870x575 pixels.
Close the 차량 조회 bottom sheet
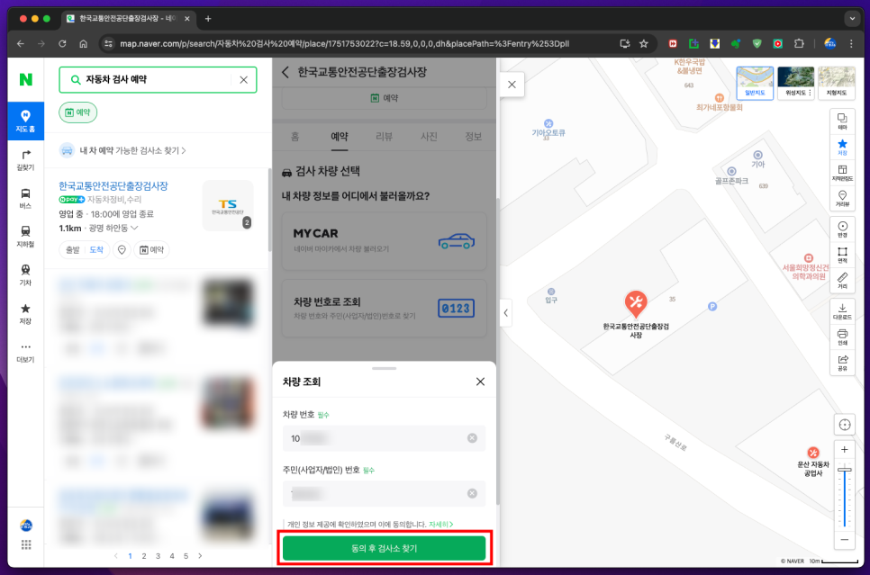tap(481, 382)
